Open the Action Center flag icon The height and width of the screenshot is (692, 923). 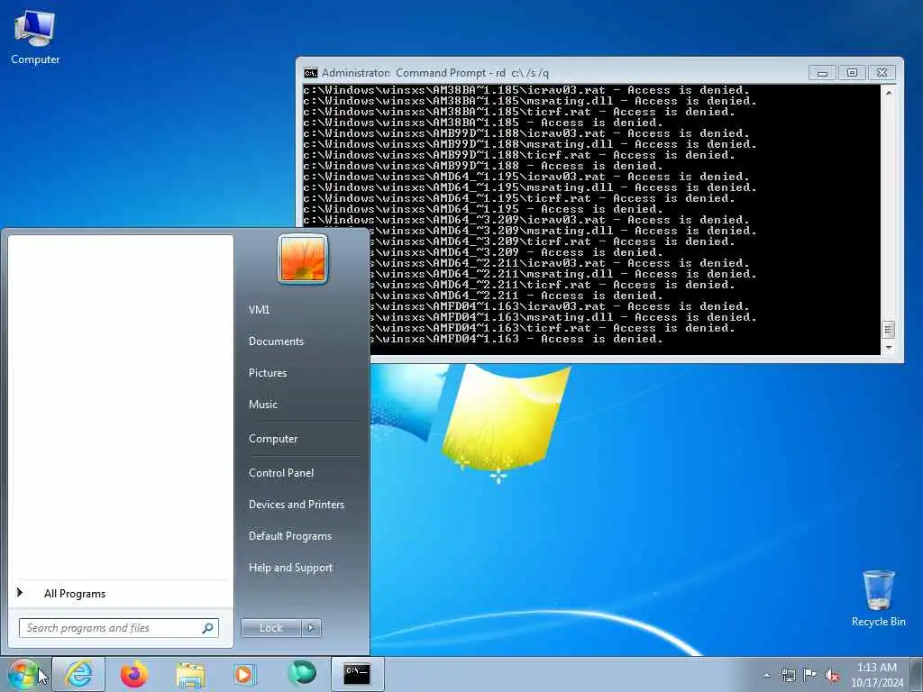coord(809,675)
